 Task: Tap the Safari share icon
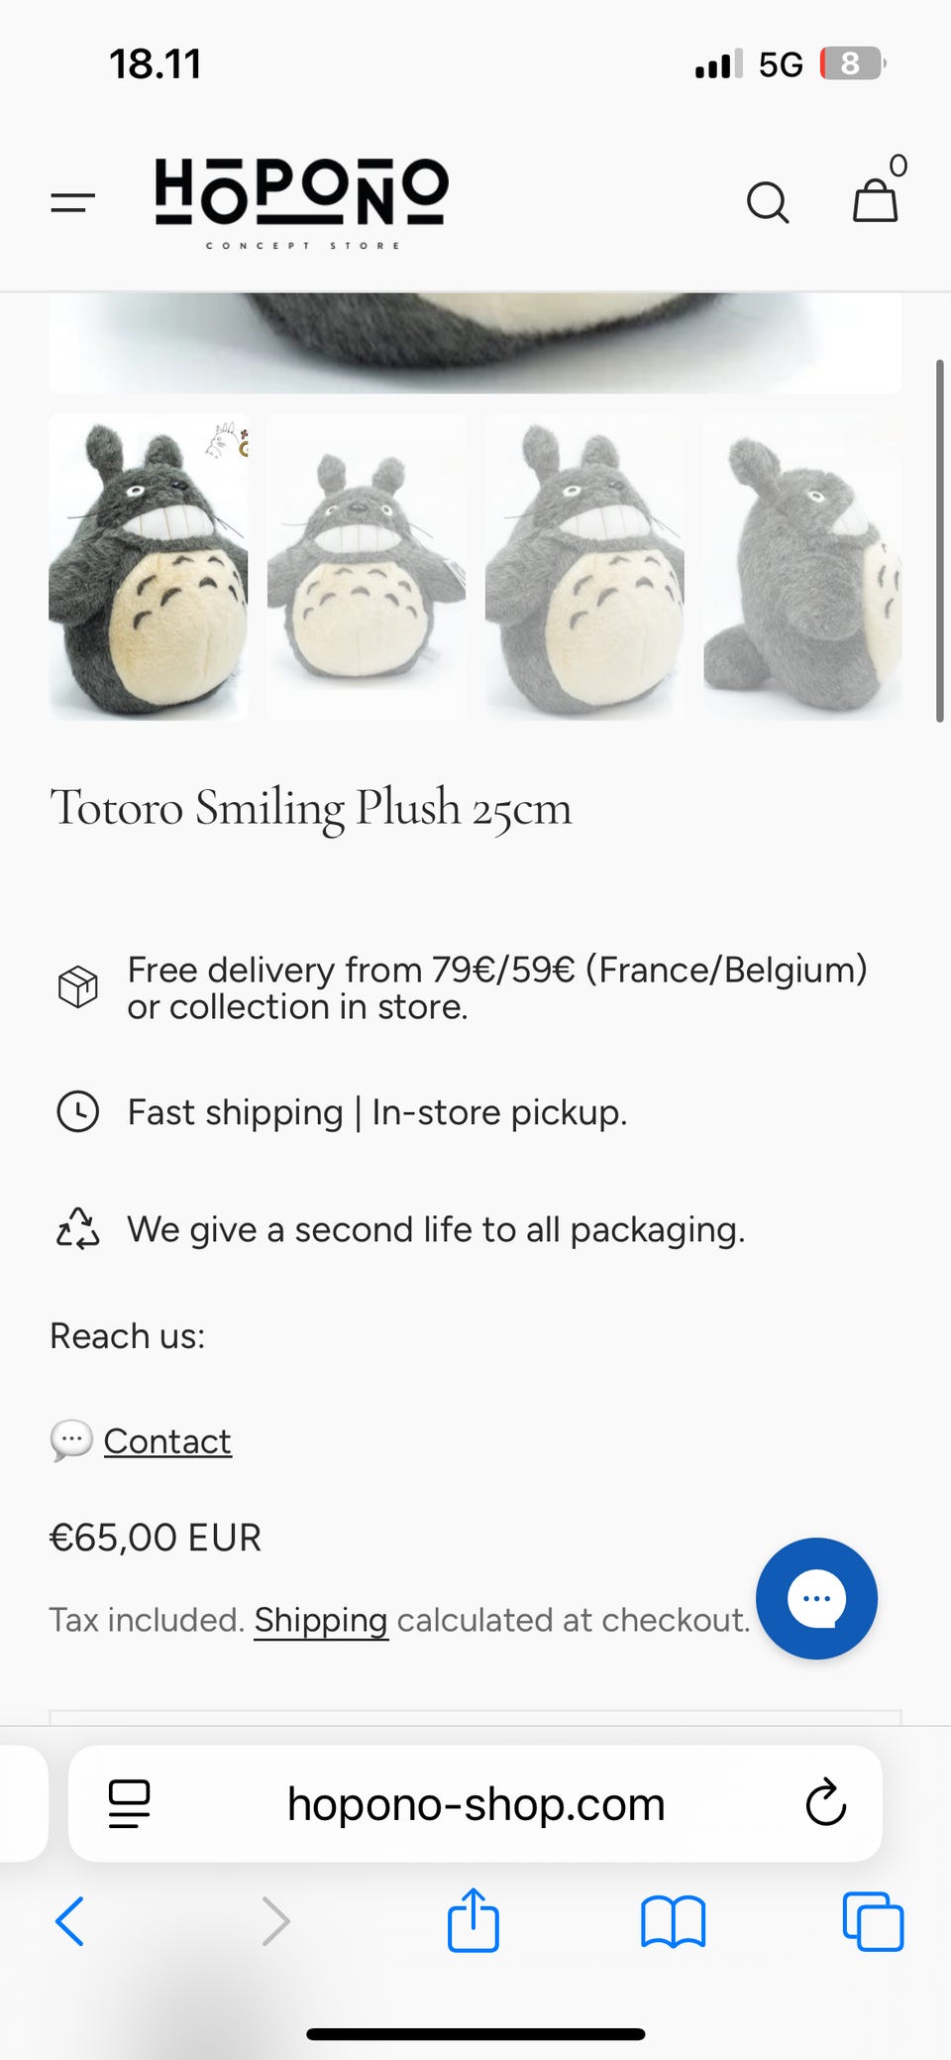pyautogui.click(x=474, y=1921)
